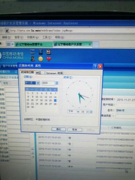Click the 确定 button
The width and height of the screenshot is (135, 180).
pyautogui.click(x=58, y=129)
